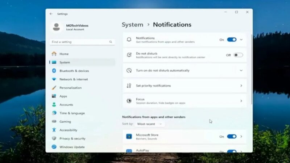Click the Accounts person icon
This screenshot has height=163, width=290.
pyautogui.click(x=54, y=105)
